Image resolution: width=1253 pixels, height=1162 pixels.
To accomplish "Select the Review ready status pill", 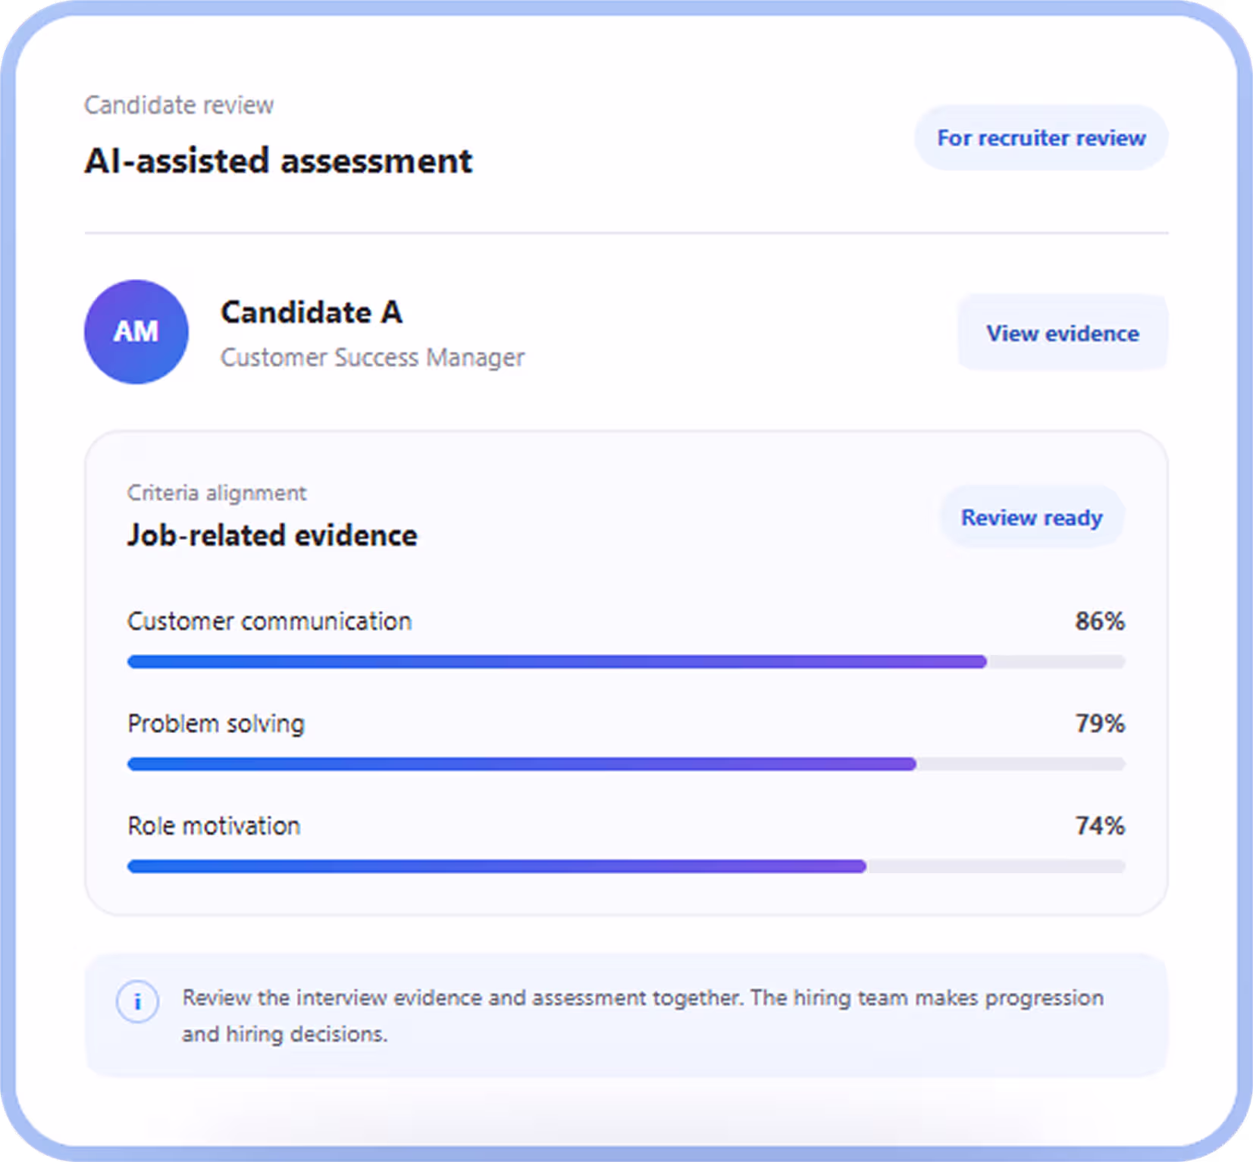I will 1032,518.
